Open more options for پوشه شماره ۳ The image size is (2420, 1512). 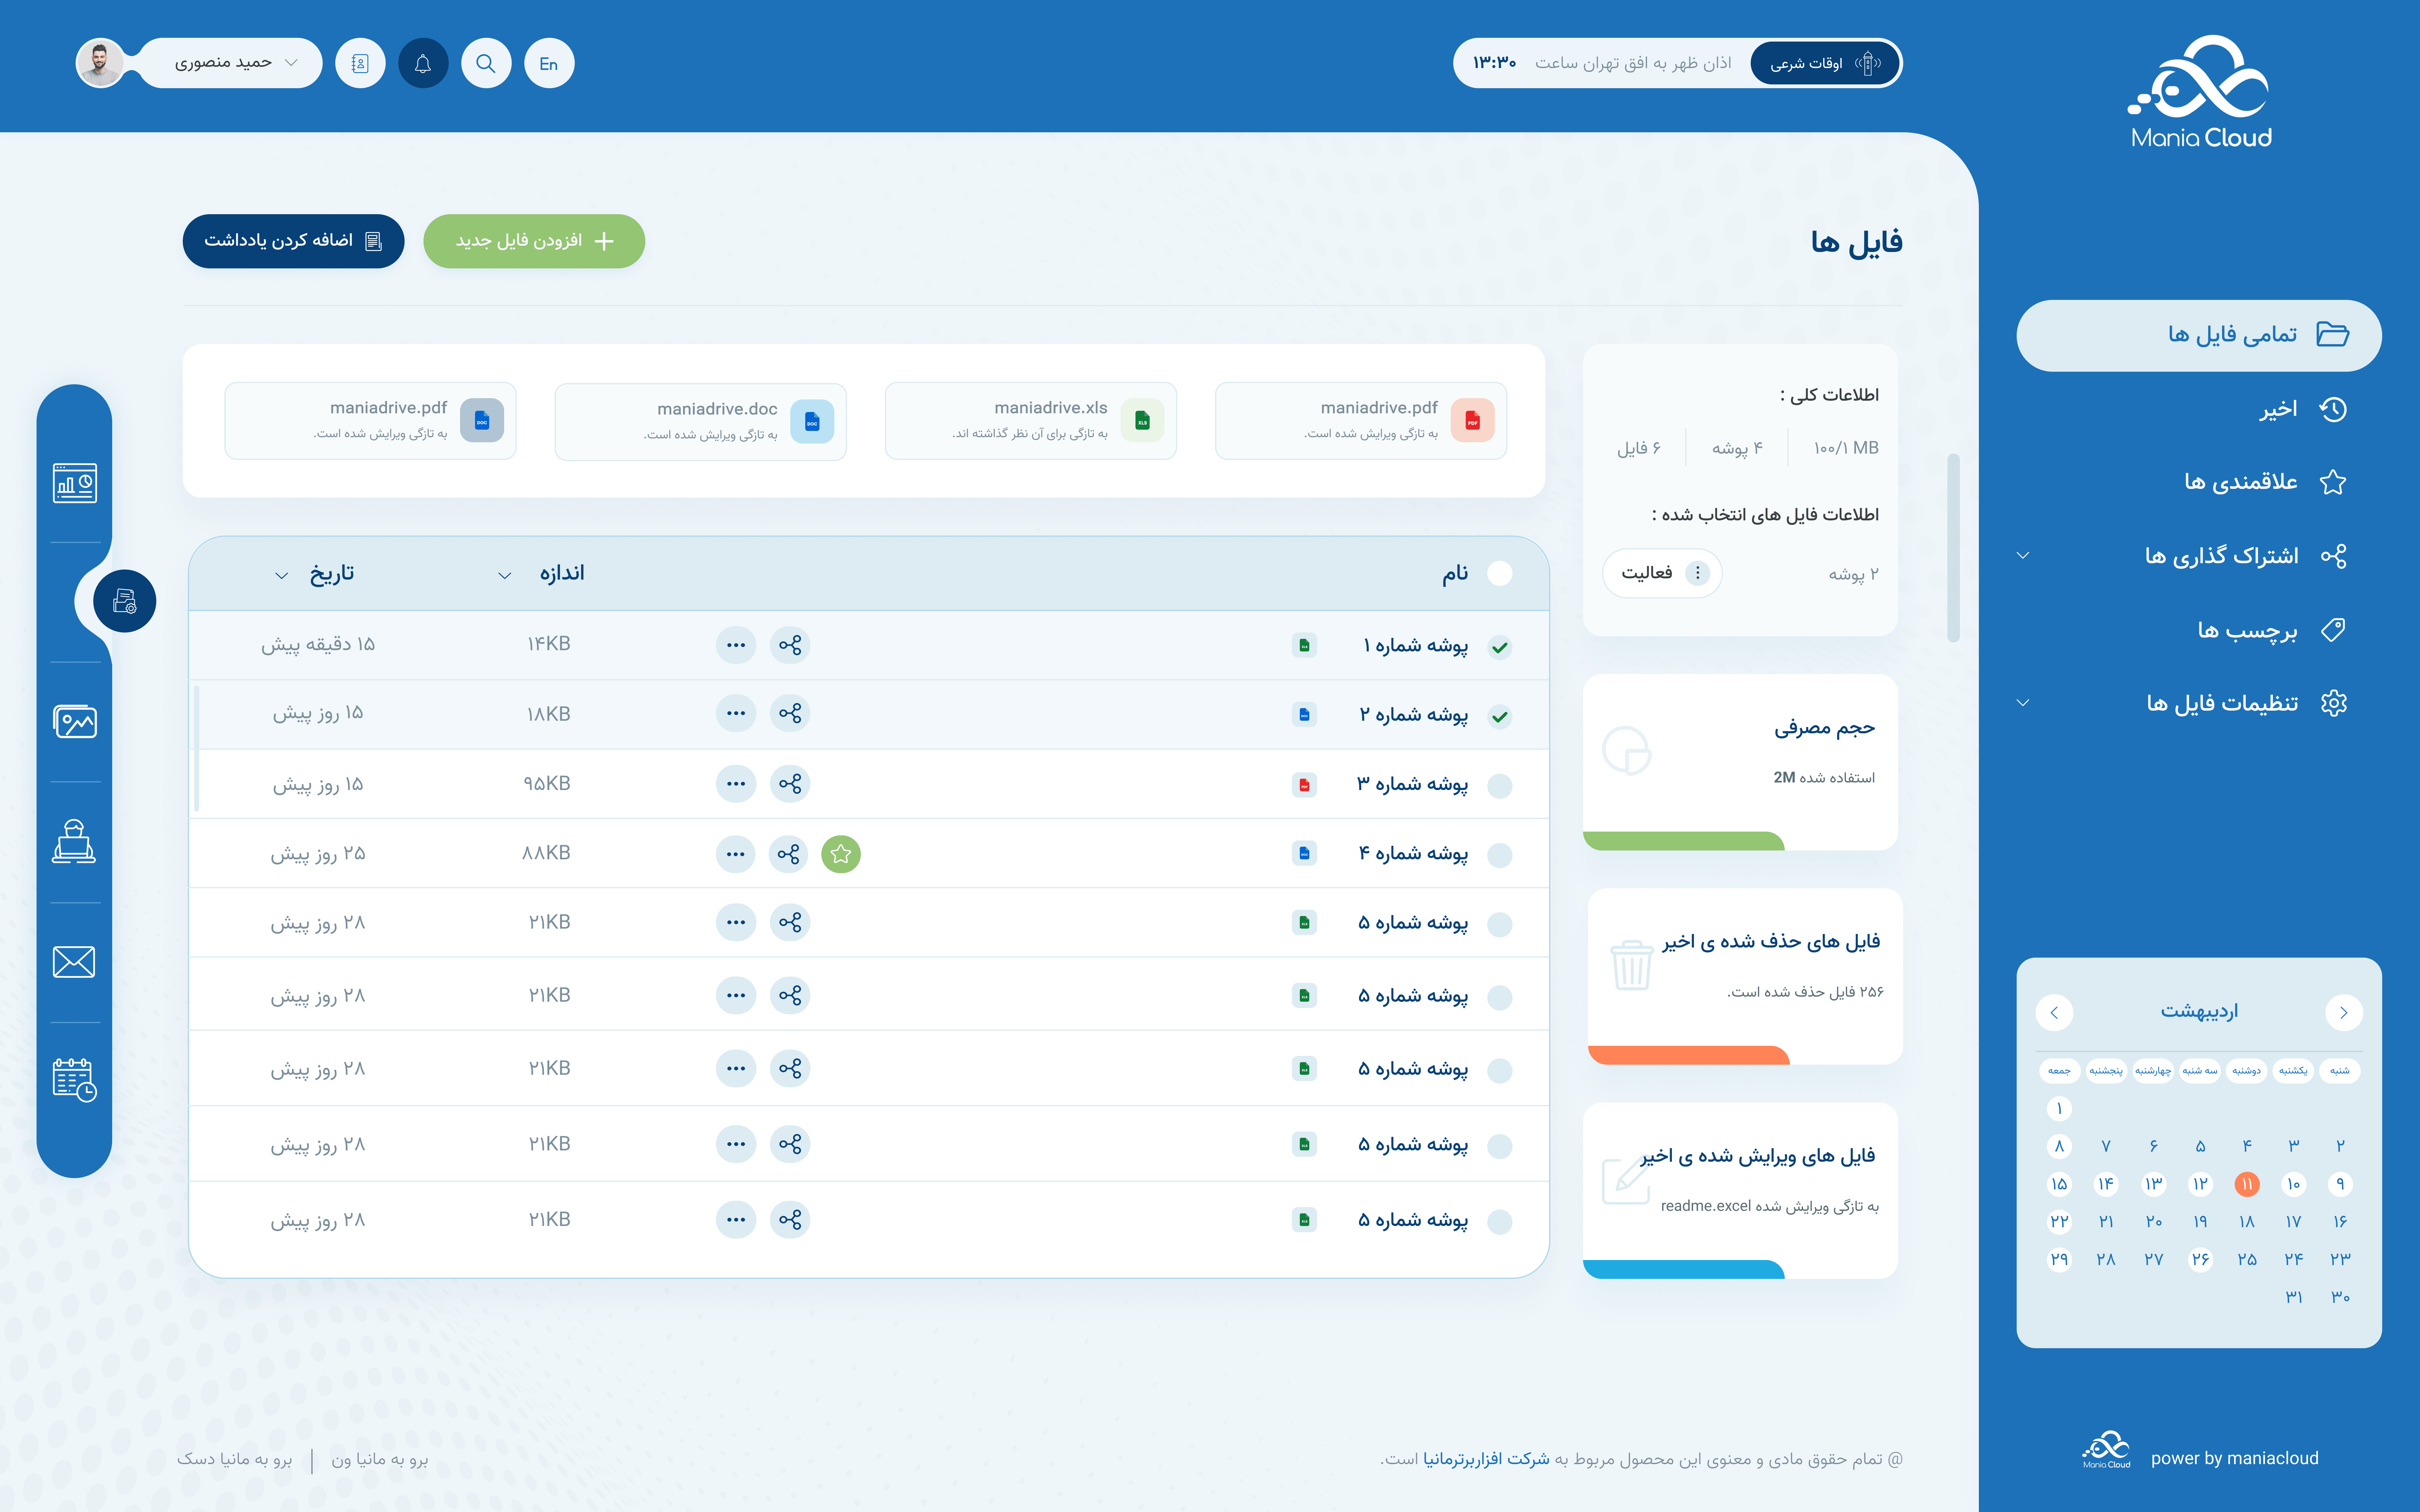736,784
